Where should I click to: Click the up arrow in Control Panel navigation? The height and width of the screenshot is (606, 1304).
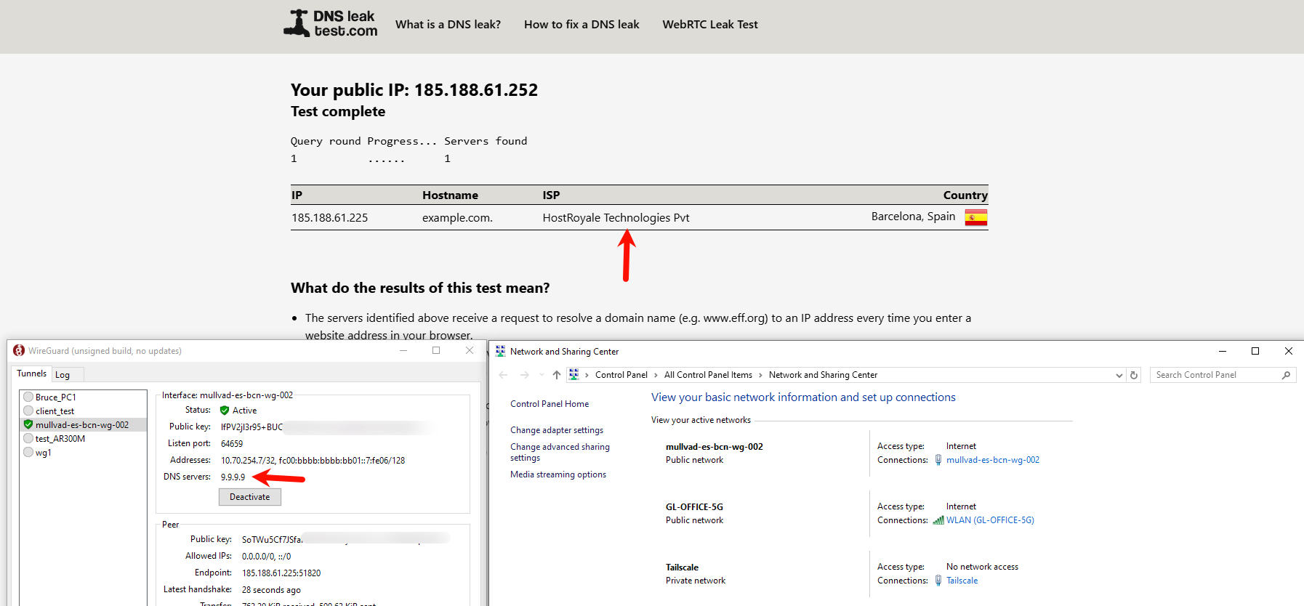556,375
